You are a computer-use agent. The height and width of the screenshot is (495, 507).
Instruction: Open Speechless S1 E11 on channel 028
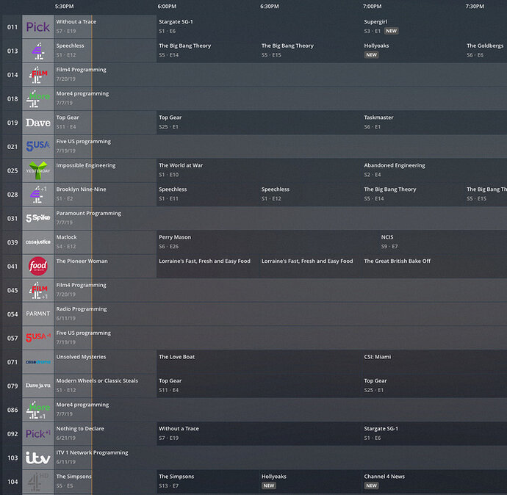(208, 194)
